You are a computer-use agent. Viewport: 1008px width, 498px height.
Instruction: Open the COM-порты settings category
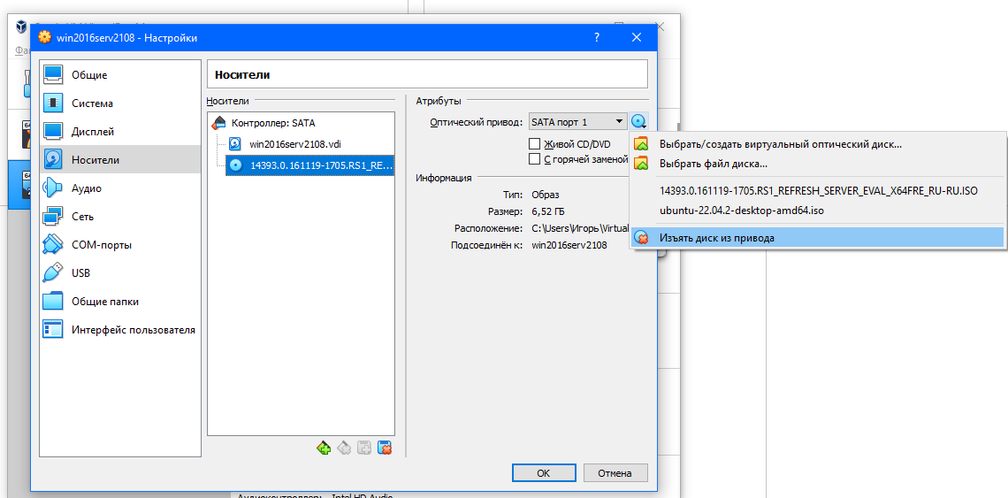click(120, 245)
